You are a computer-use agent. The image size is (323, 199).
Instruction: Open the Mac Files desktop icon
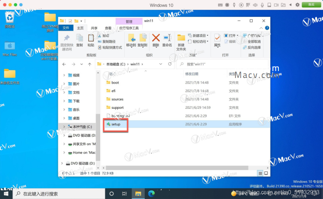pos(10,49)
